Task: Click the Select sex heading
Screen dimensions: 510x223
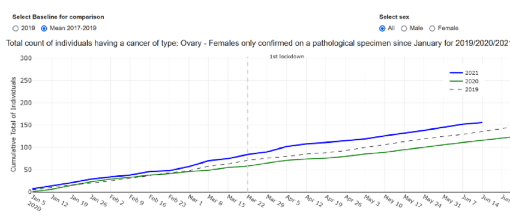Action: pyautogui.click(x=394, y=17)
